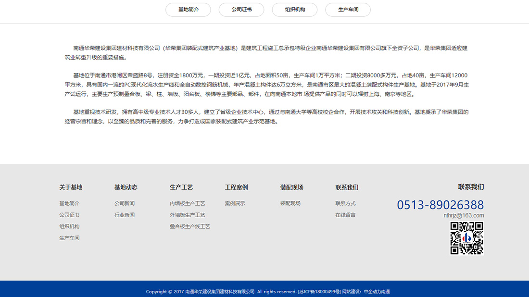Click the 基地动态 footer heading
This screenshot has height=297, width=529.
point(126,187)
